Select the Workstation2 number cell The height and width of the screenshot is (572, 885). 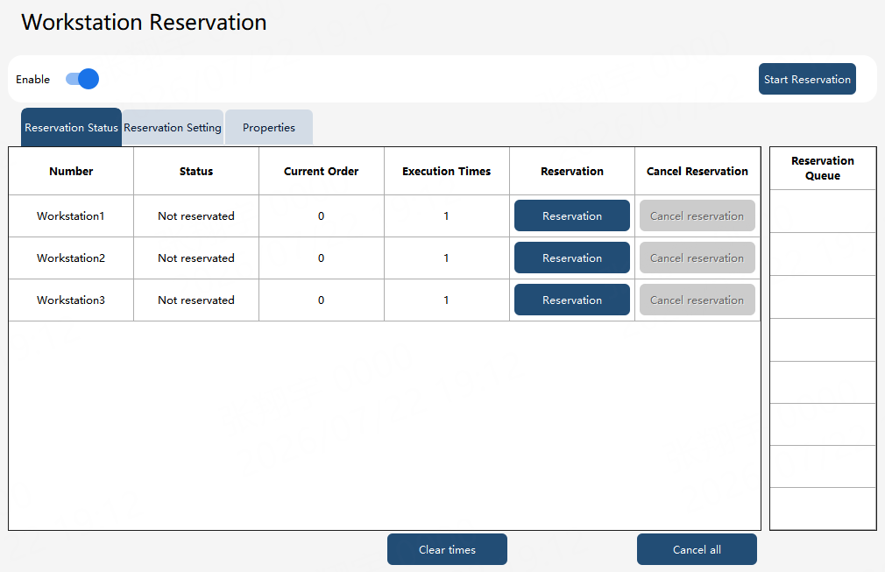pyautogui.click(x=71, y=258)
